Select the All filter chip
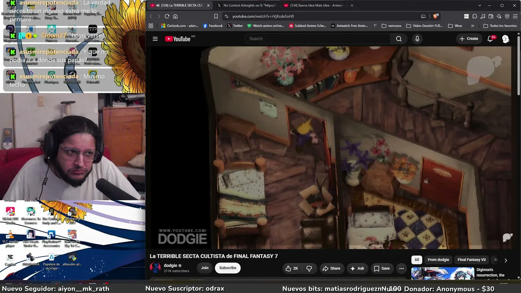The image size is (521, 293). pyautogui.click(x=417, y=260)
